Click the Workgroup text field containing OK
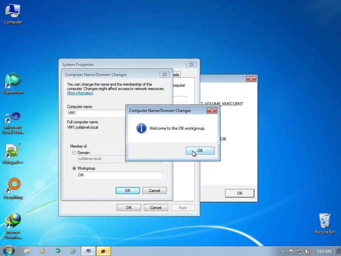 (120, 175)
